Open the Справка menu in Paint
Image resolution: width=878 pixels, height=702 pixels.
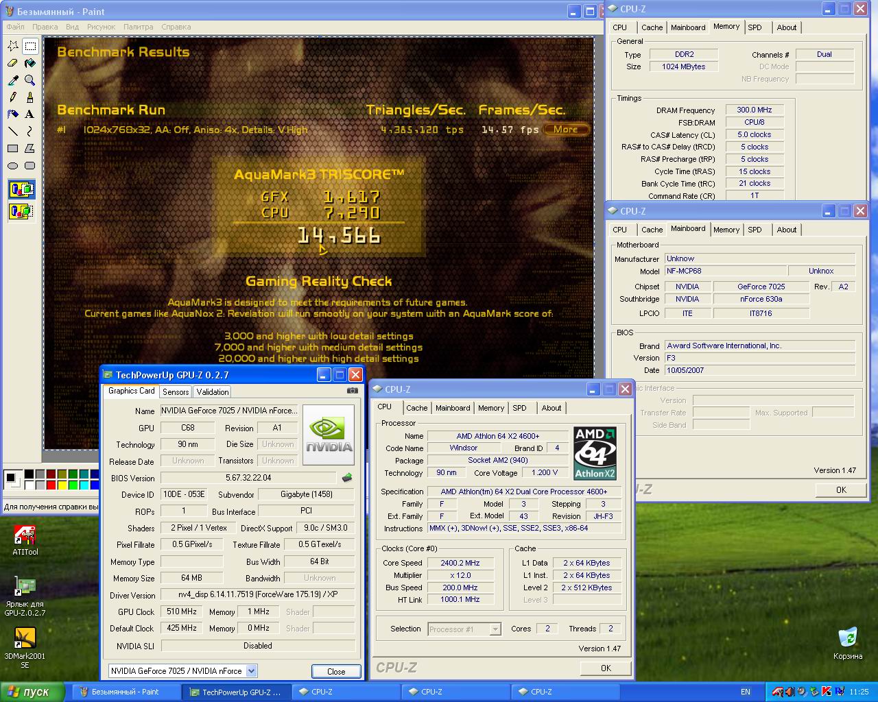click(176, 27)
